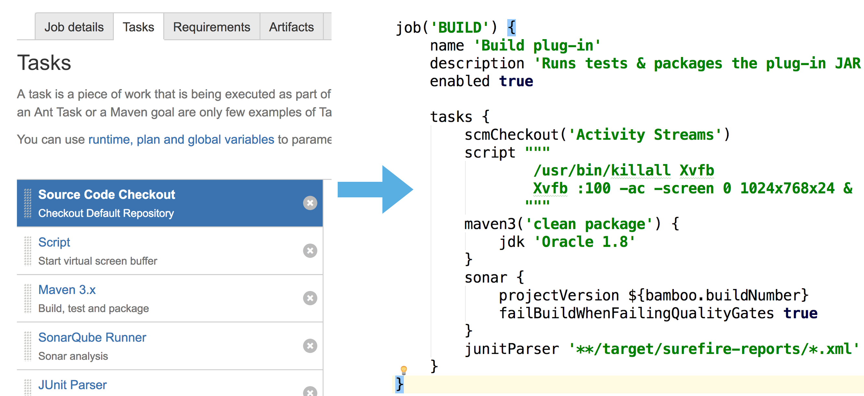This screenshot has height=396, width=864.
Task: Grab drag handle of SonarQube Runner task
Action: [x=28, y=346]
